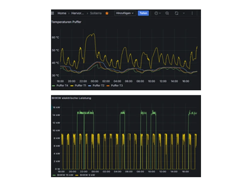Open the Hervor... breadcrumb folder

click(x=77, y=13)
